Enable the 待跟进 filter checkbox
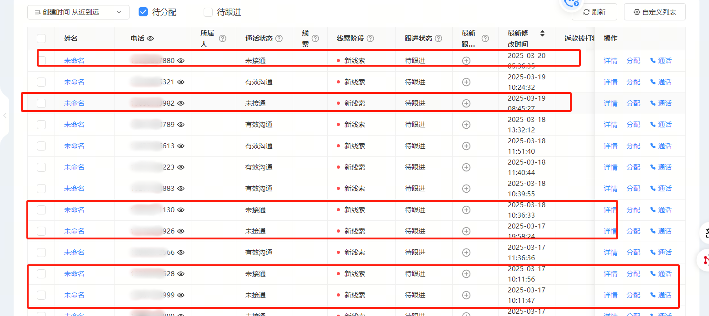 coord(208,12)
